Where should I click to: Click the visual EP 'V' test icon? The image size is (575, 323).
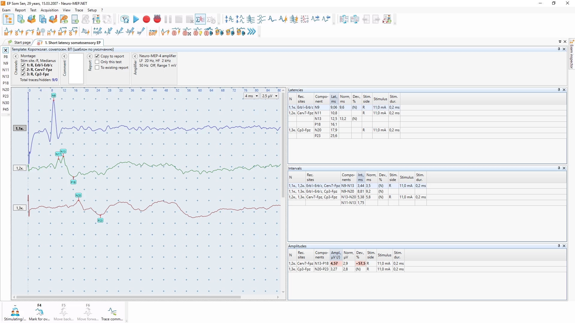165,32
